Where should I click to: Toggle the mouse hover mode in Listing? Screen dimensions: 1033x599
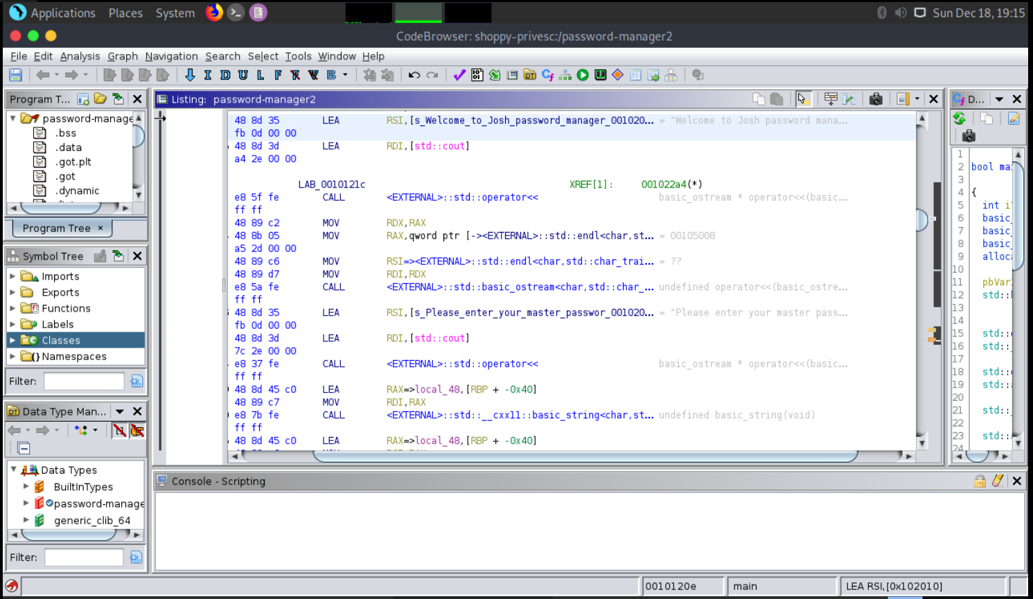[x=802, y=99]
